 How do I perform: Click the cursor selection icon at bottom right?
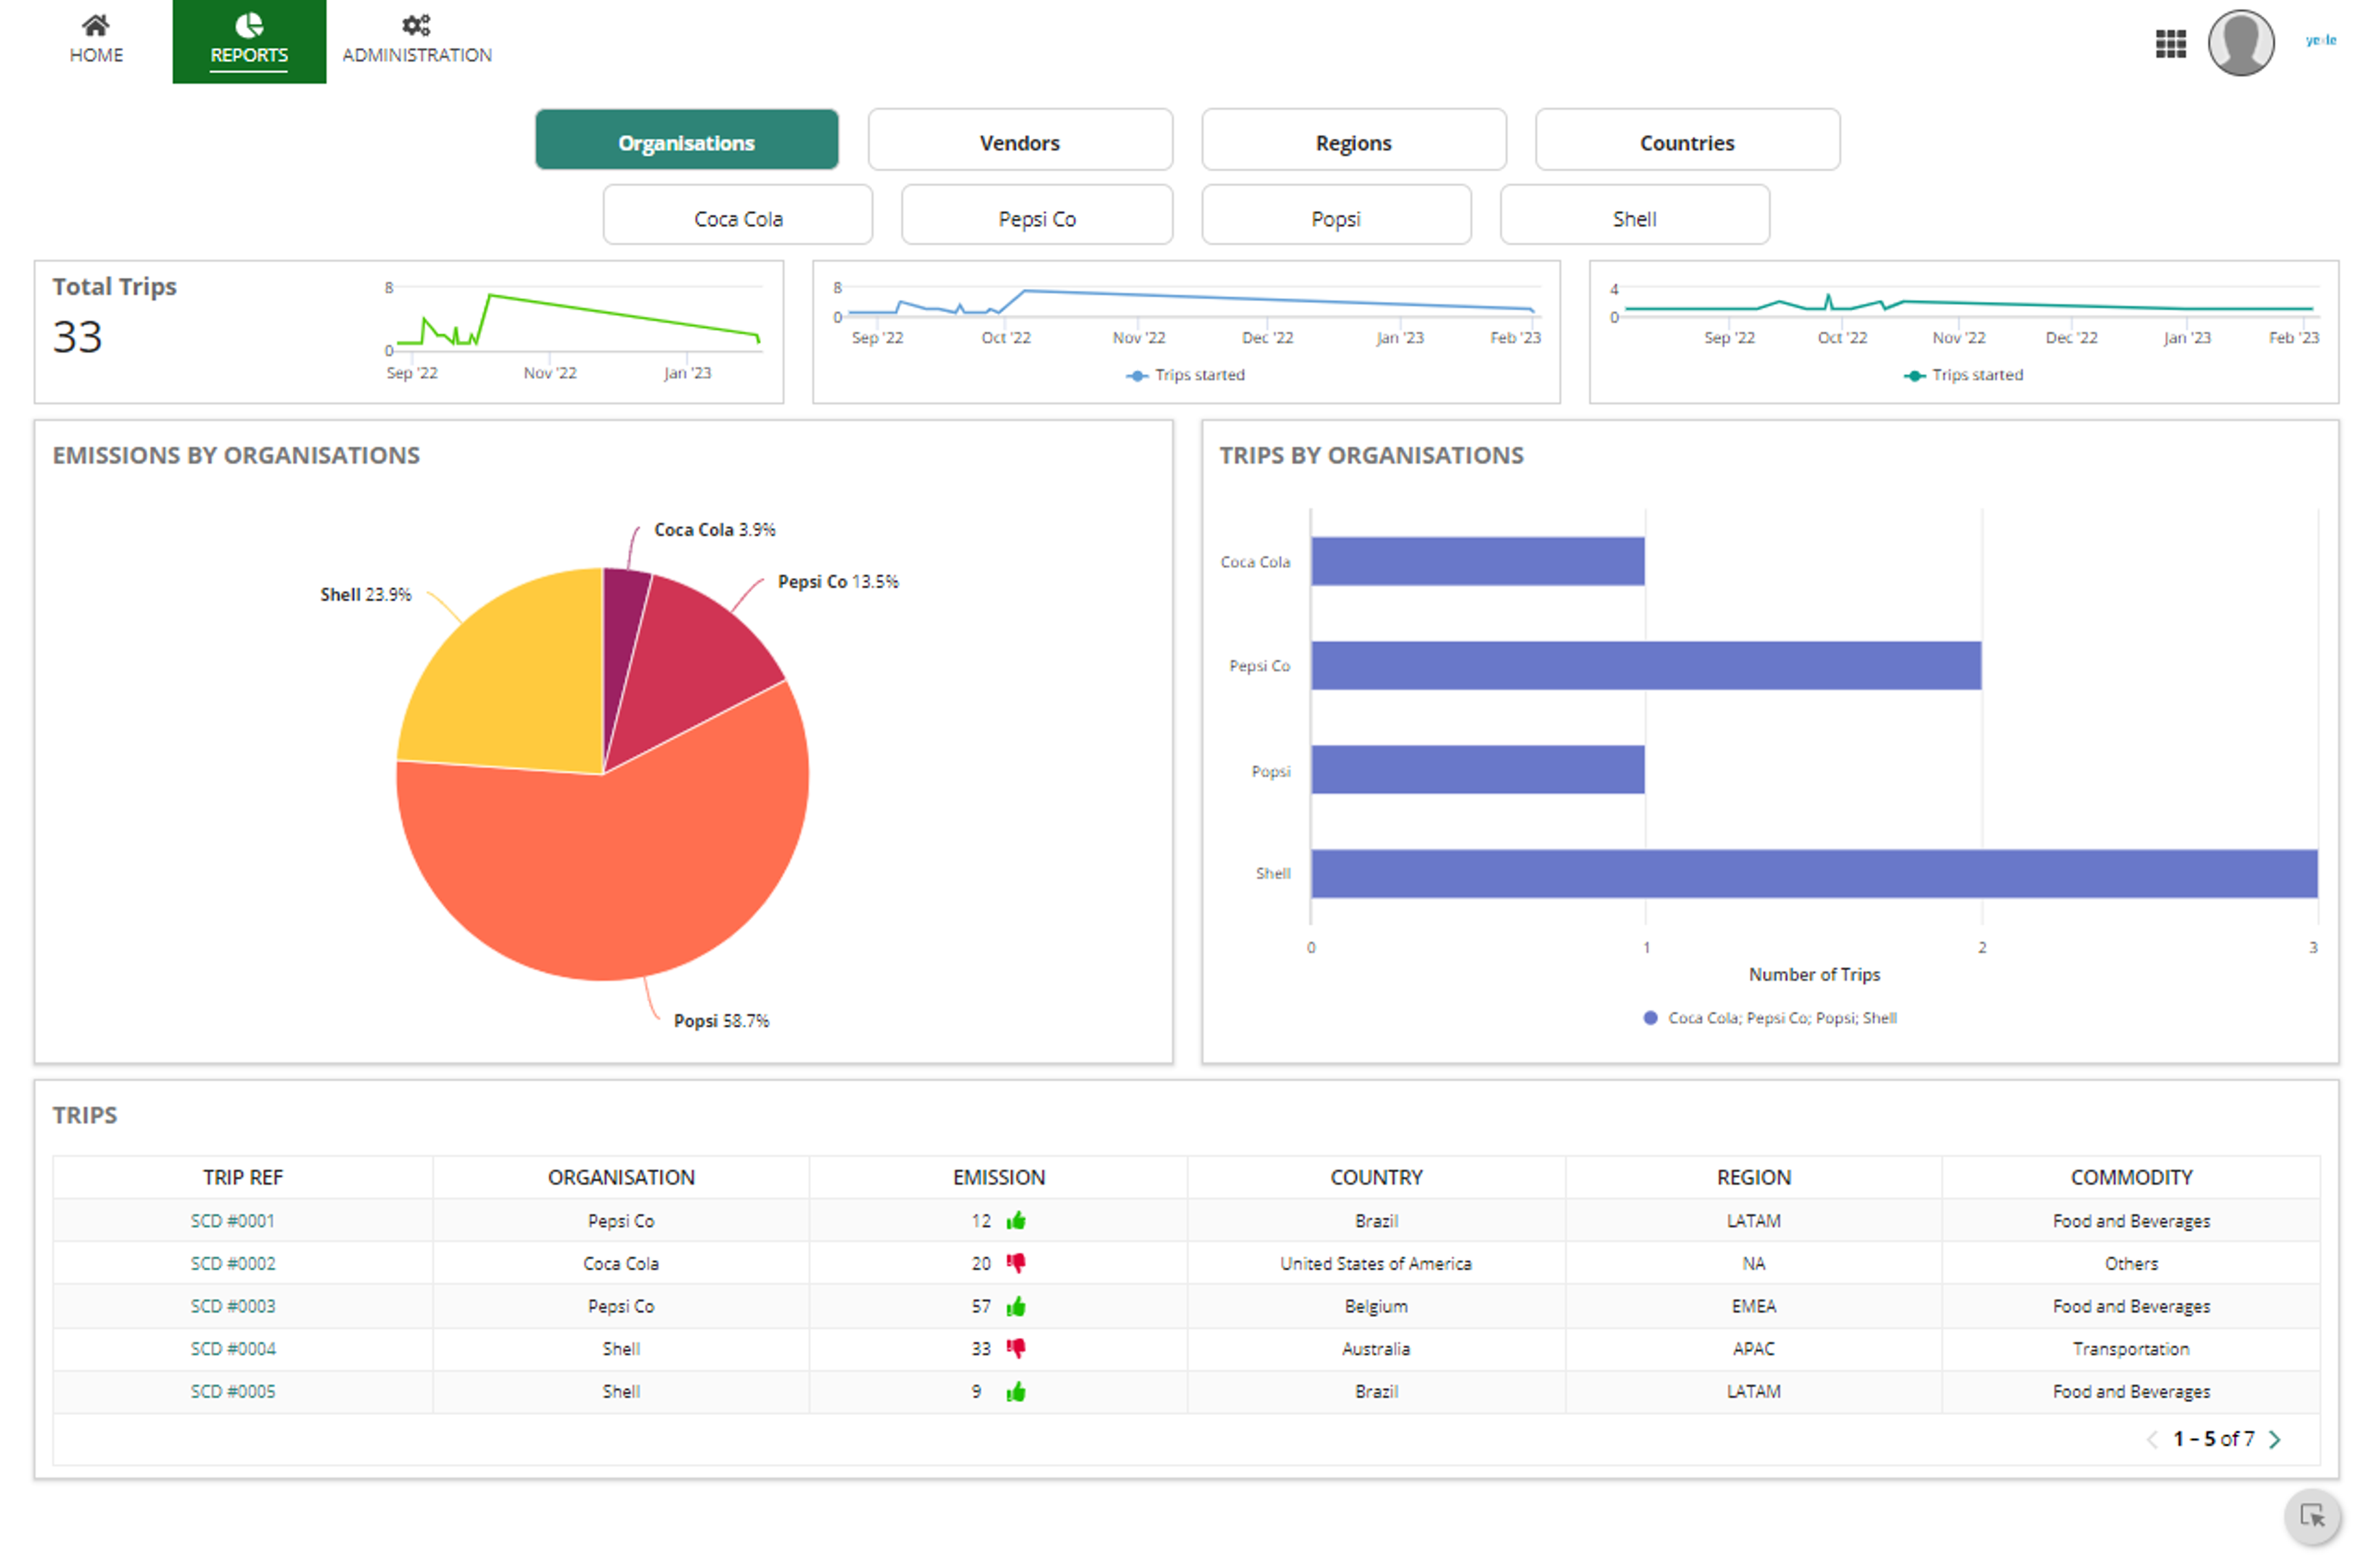(x=2313, y=1516)
